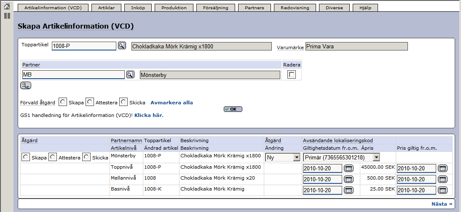Open calendar for Mellannivå Pris giltig date
The height and width of the screenshot is (212, 461).
point(442,179)
